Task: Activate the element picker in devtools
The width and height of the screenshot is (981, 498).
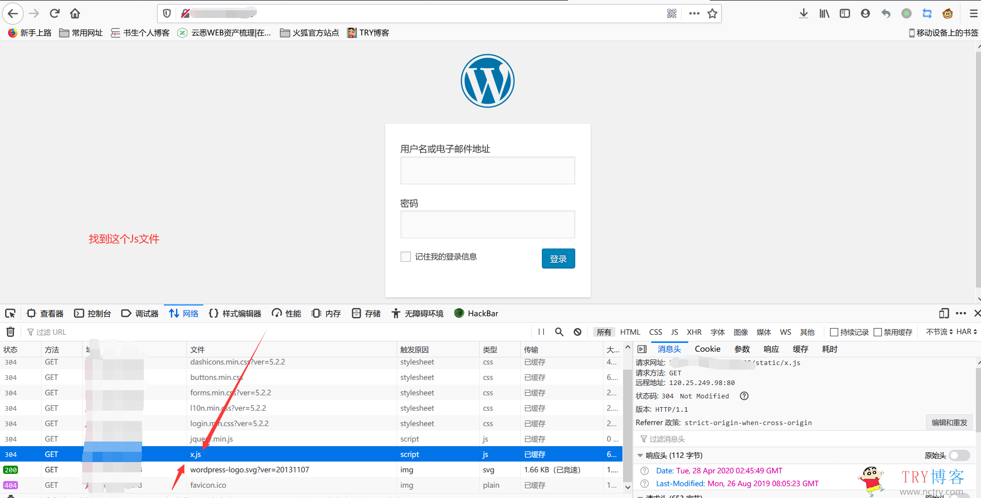Action: pos(10,313)
